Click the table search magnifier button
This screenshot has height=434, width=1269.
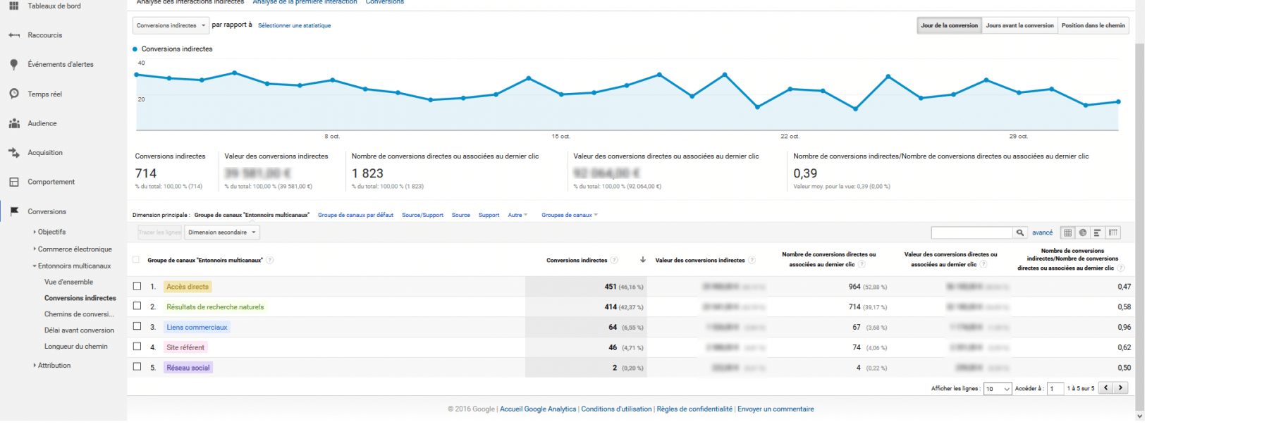click(1019, 232)
